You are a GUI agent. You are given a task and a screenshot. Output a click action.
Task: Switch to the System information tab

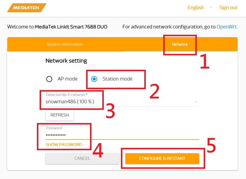click(x=64, y=44)
